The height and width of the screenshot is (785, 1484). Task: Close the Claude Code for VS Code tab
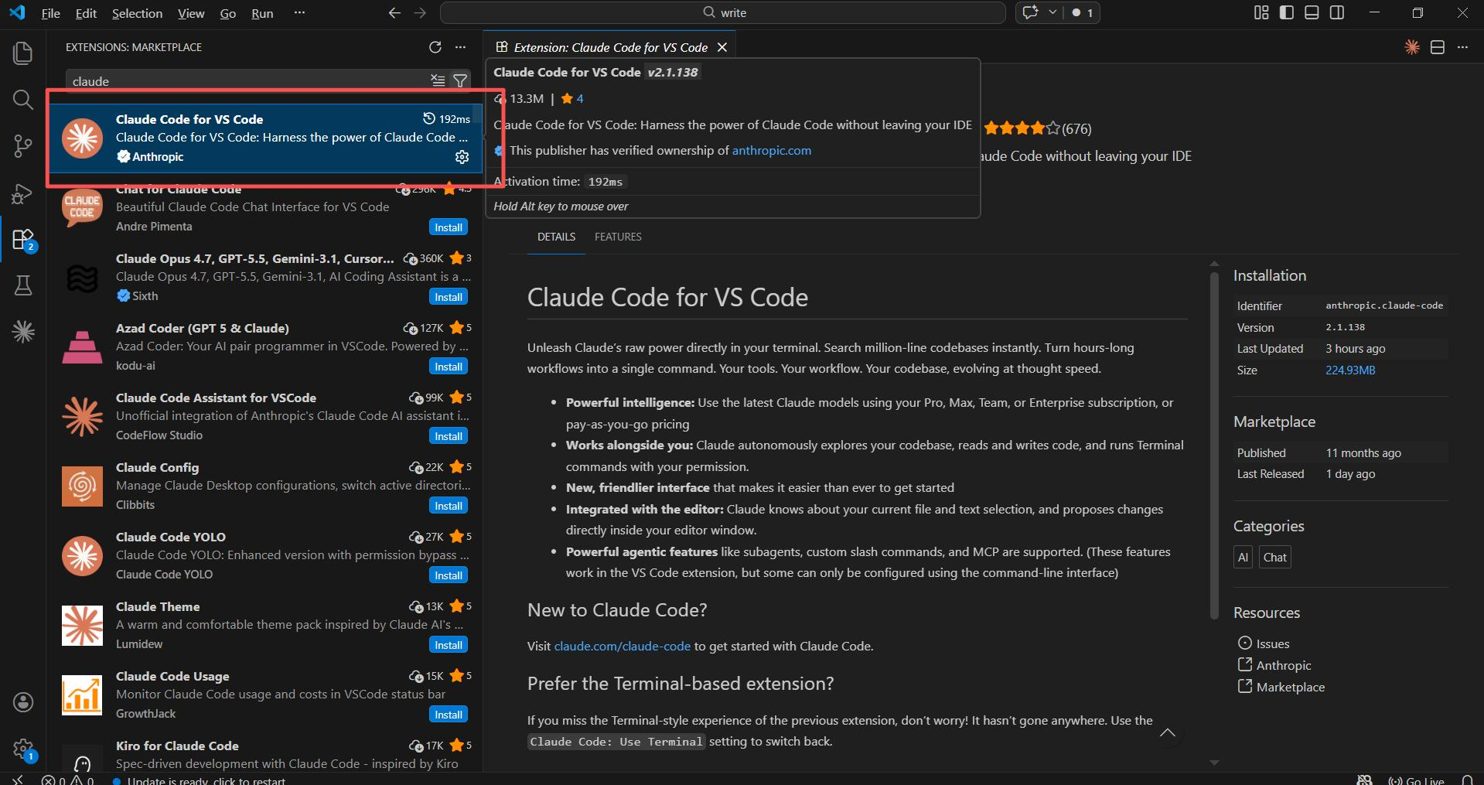tap(722, 47)
